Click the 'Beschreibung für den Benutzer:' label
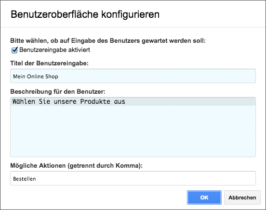266x210 pixels. click(x=58, y=92)
